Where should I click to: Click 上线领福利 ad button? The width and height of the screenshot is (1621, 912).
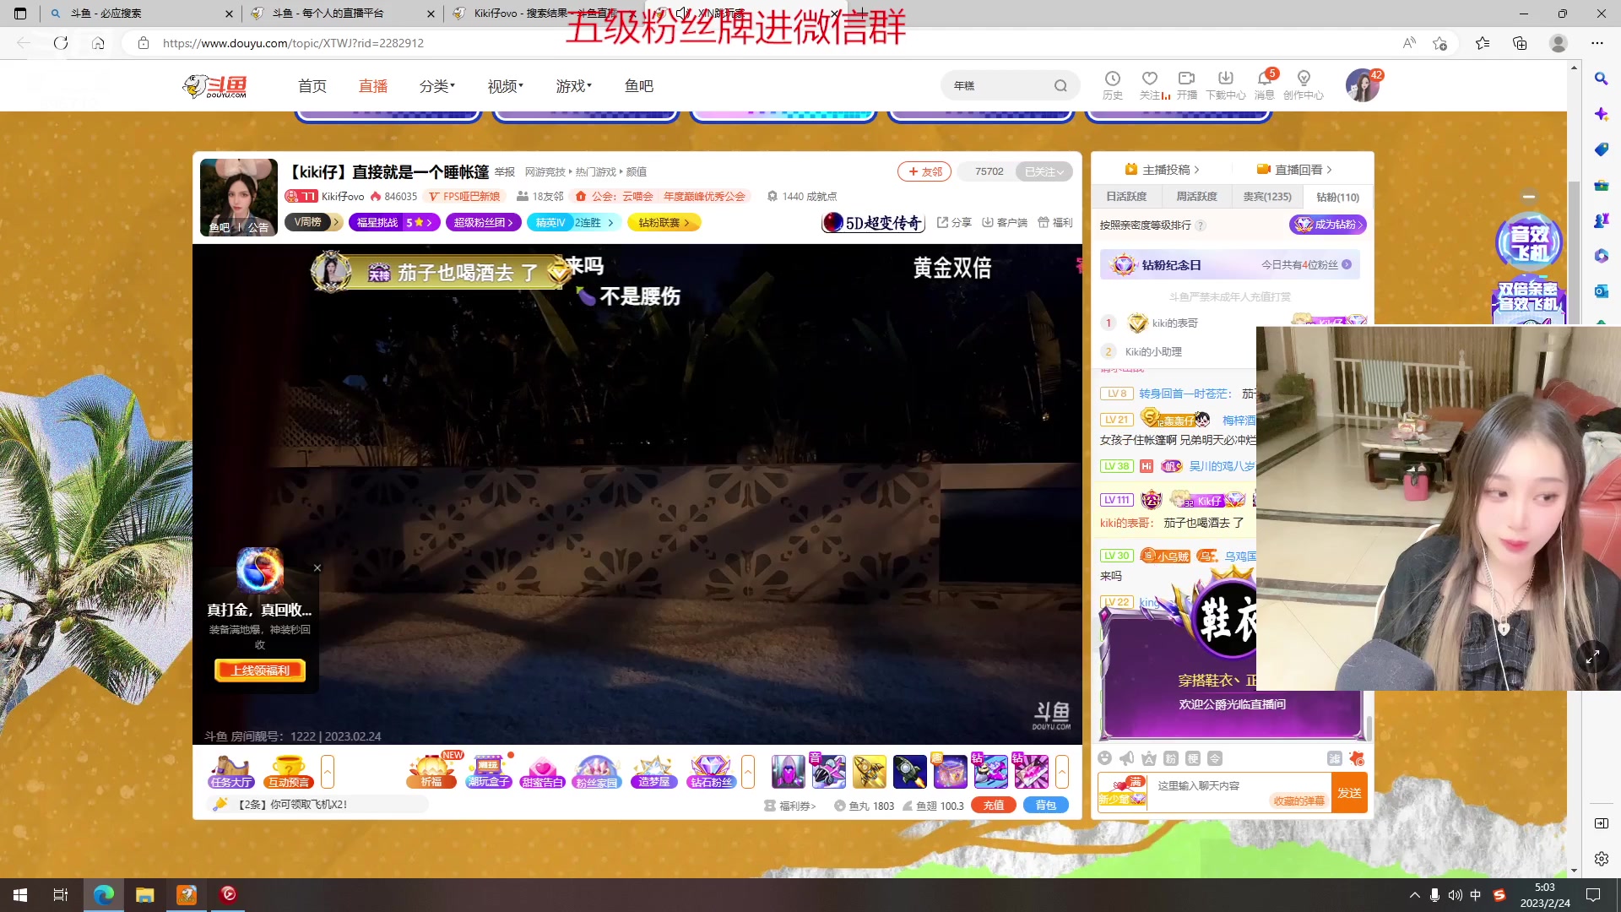tap(260, 670)
